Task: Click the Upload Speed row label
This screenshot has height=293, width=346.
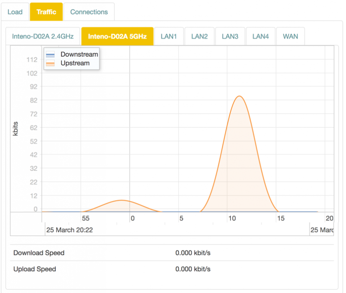Action: [35, 269]
